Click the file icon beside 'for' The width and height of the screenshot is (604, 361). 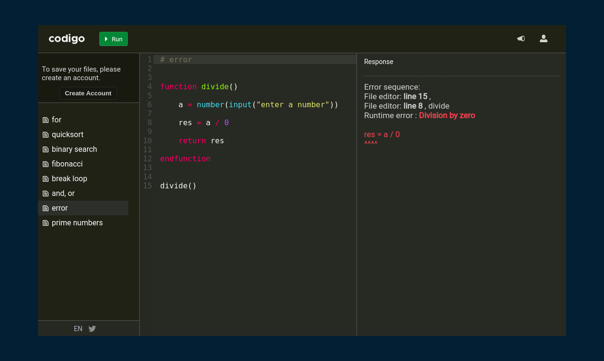(x=46, y=120)
